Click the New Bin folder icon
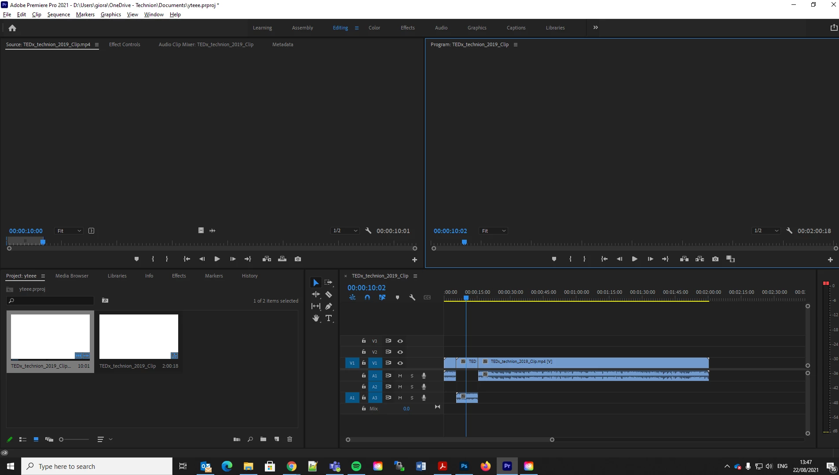The height and width of the screenshot is (475, 839). [263, 439]
